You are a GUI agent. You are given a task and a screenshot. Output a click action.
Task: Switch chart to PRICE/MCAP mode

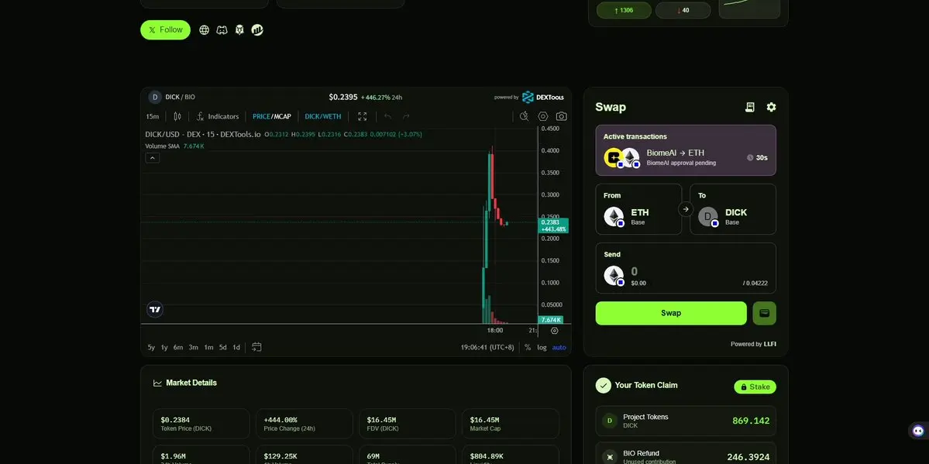click(271, 116)
